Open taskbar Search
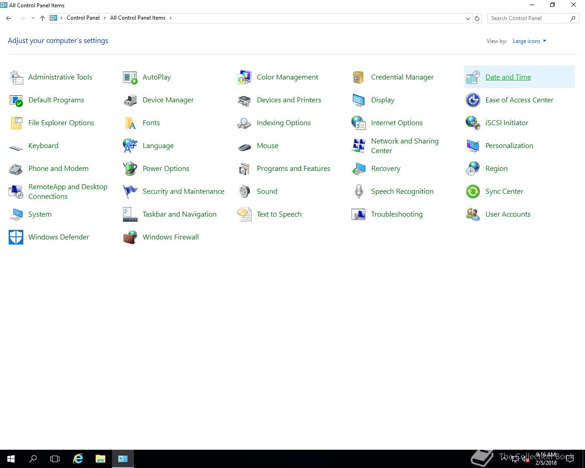585x468 pixels. [33, 459]
